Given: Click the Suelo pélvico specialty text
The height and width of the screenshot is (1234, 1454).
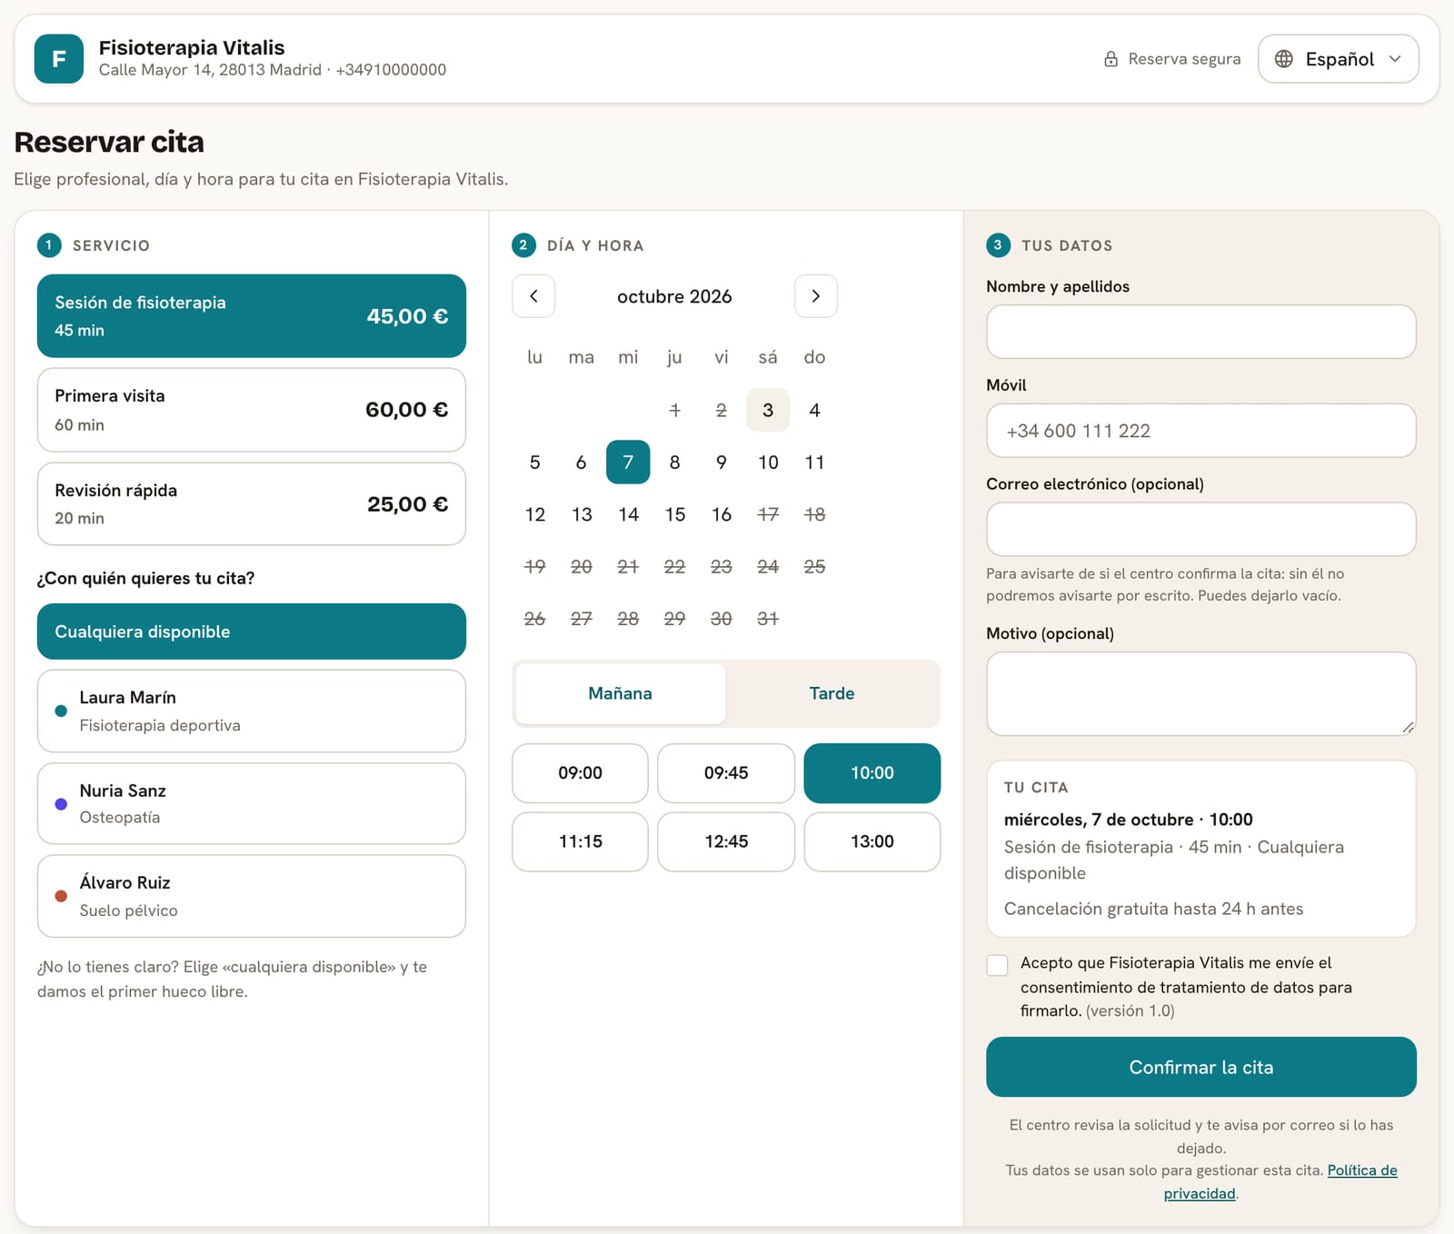Looking at the screenshot, I should click(128, 911).
